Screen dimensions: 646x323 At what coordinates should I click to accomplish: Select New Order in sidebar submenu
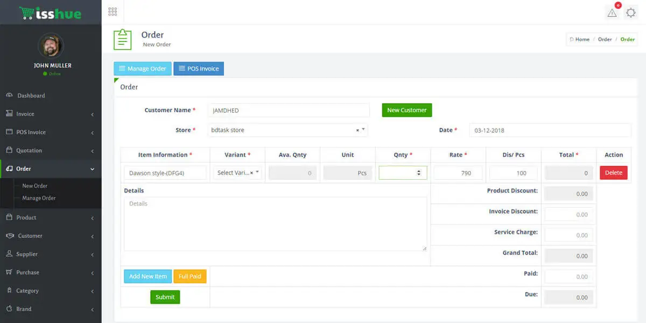click(34, 186)
